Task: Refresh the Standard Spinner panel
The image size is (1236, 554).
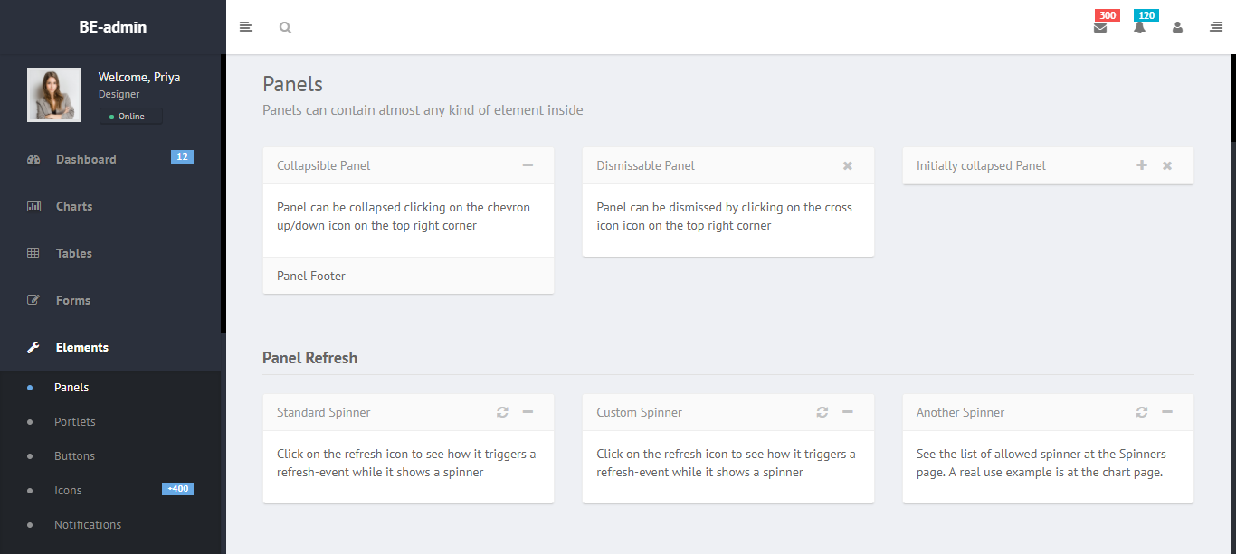Action: tap(502, 412)
